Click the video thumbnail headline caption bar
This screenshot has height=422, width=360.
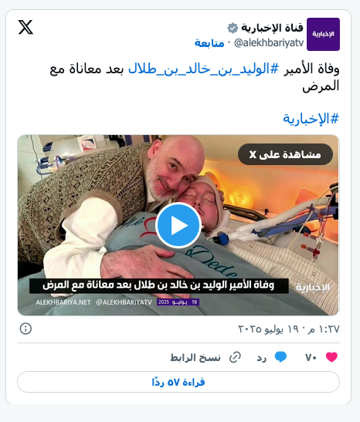point(159,285)
